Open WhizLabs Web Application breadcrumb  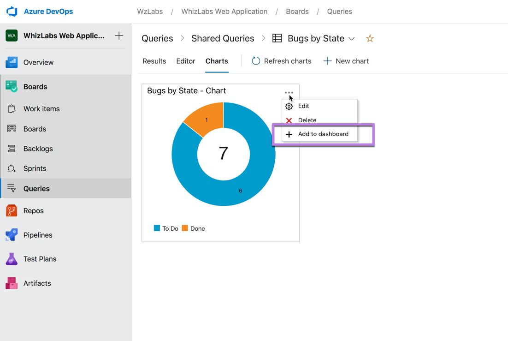[x=224, y=12]
